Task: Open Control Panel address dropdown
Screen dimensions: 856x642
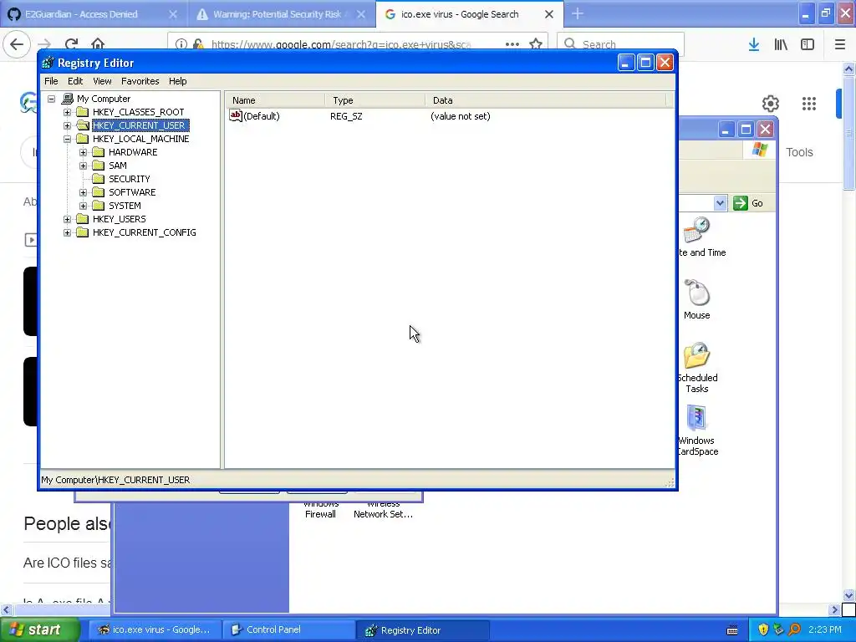Action: point(720,203)
